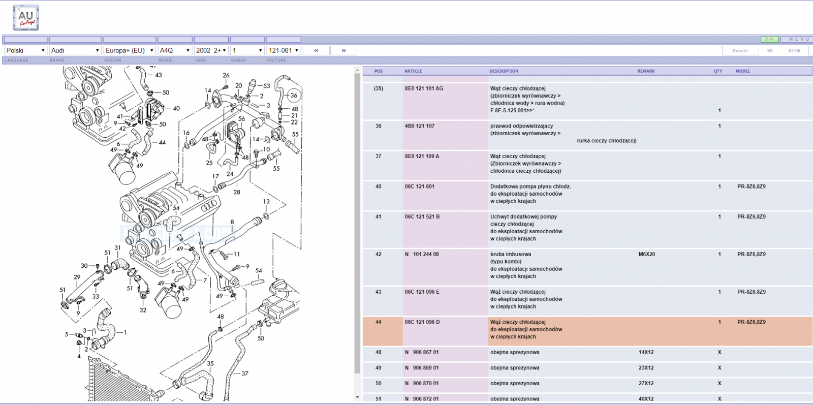The image size is (813, 405).
Task: Click the ARTICLE column header
Action: click(x=413, y=71)
